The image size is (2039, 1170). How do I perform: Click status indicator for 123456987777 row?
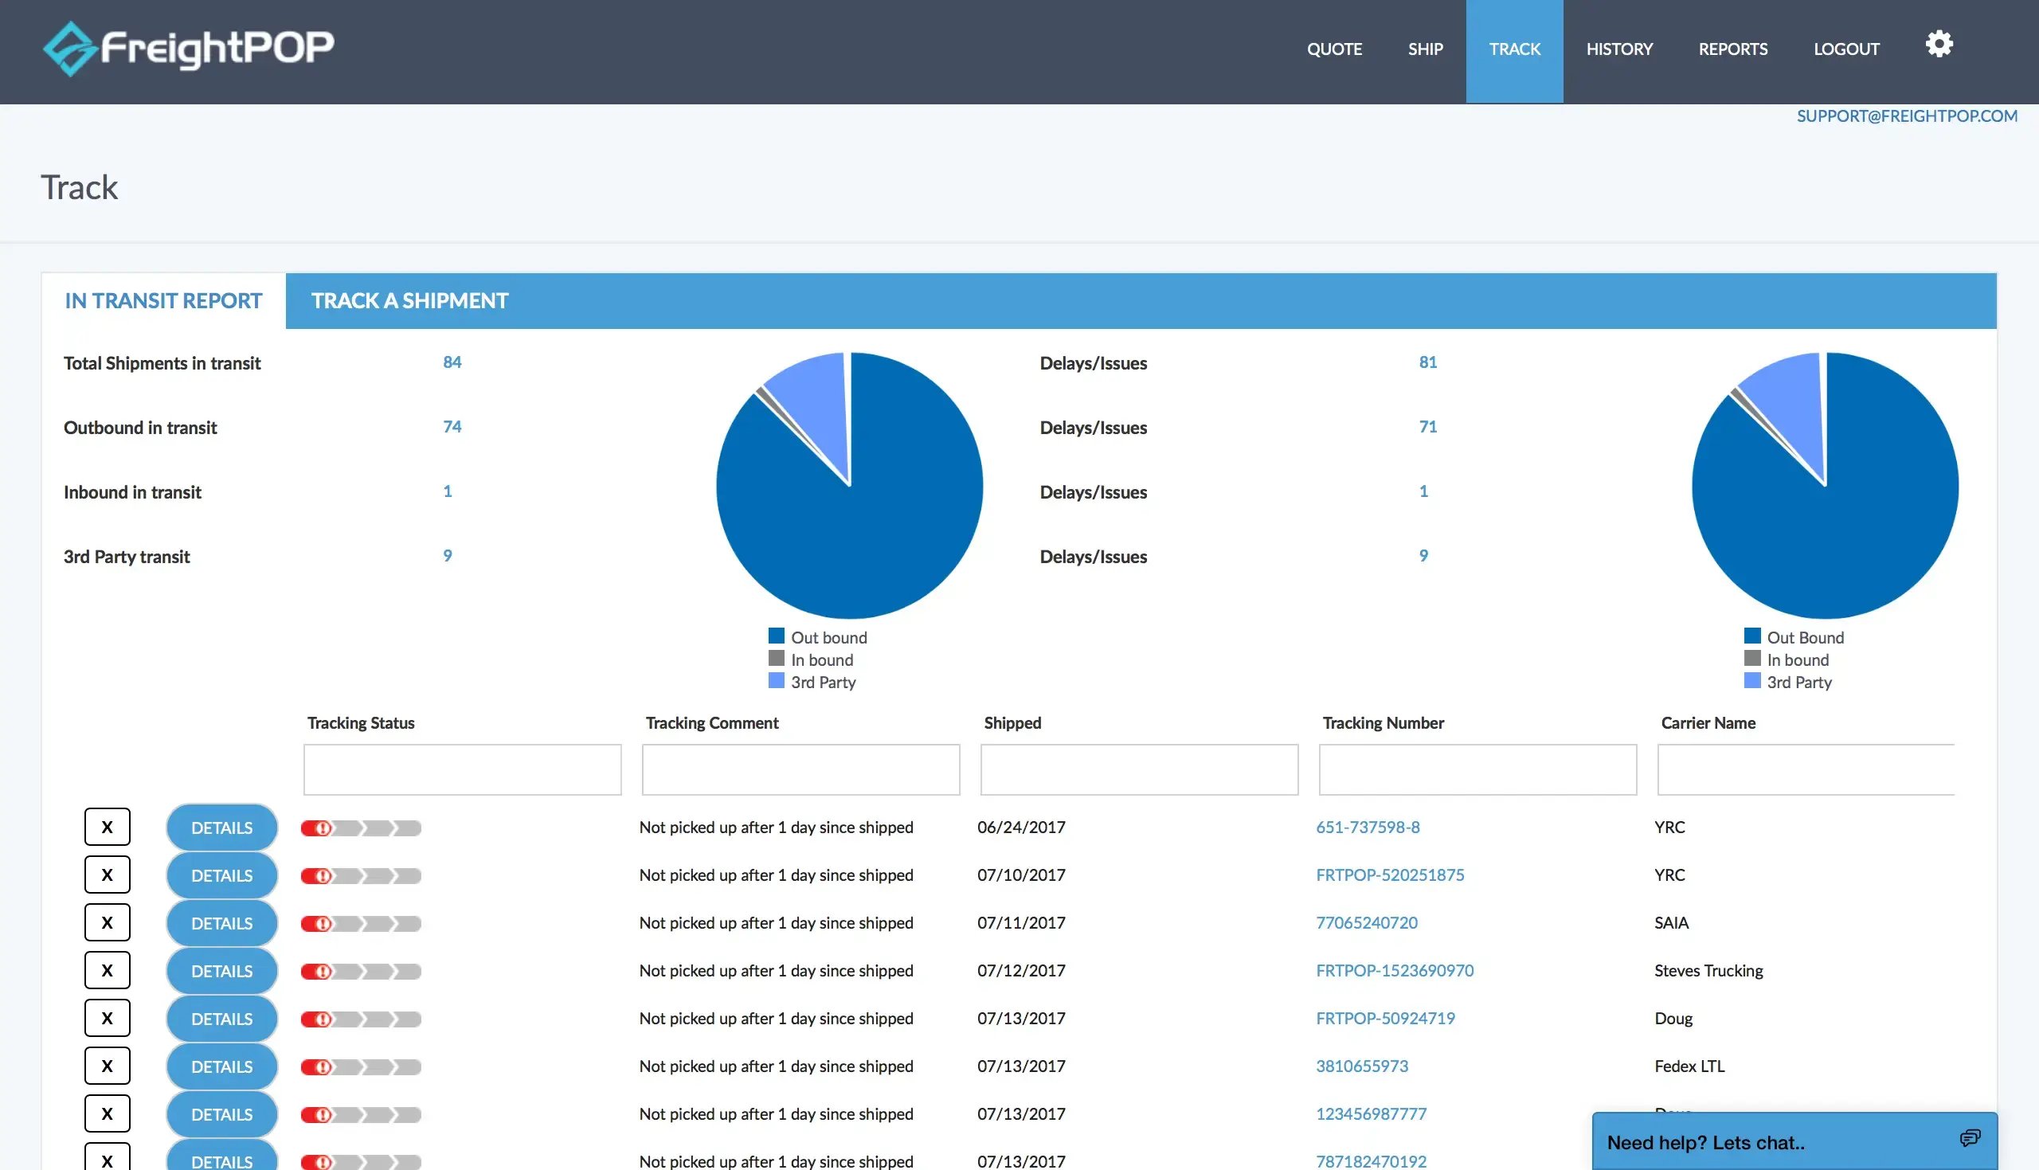tap(361, 1114)
